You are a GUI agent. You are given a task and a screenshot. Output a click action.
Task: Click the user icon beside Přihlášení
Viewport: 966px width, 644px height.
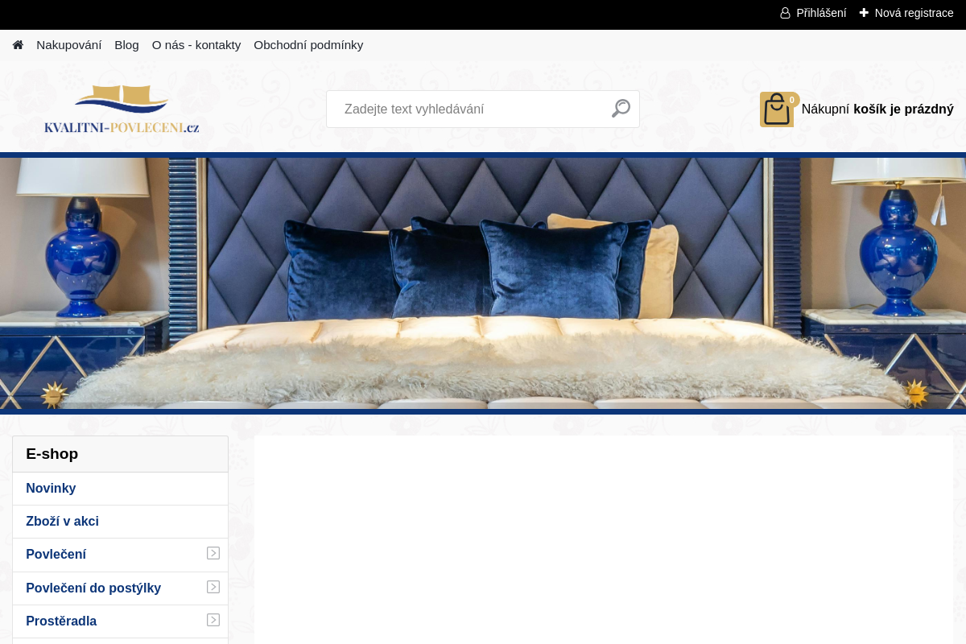pyautogui.click(x=785, y=13)
